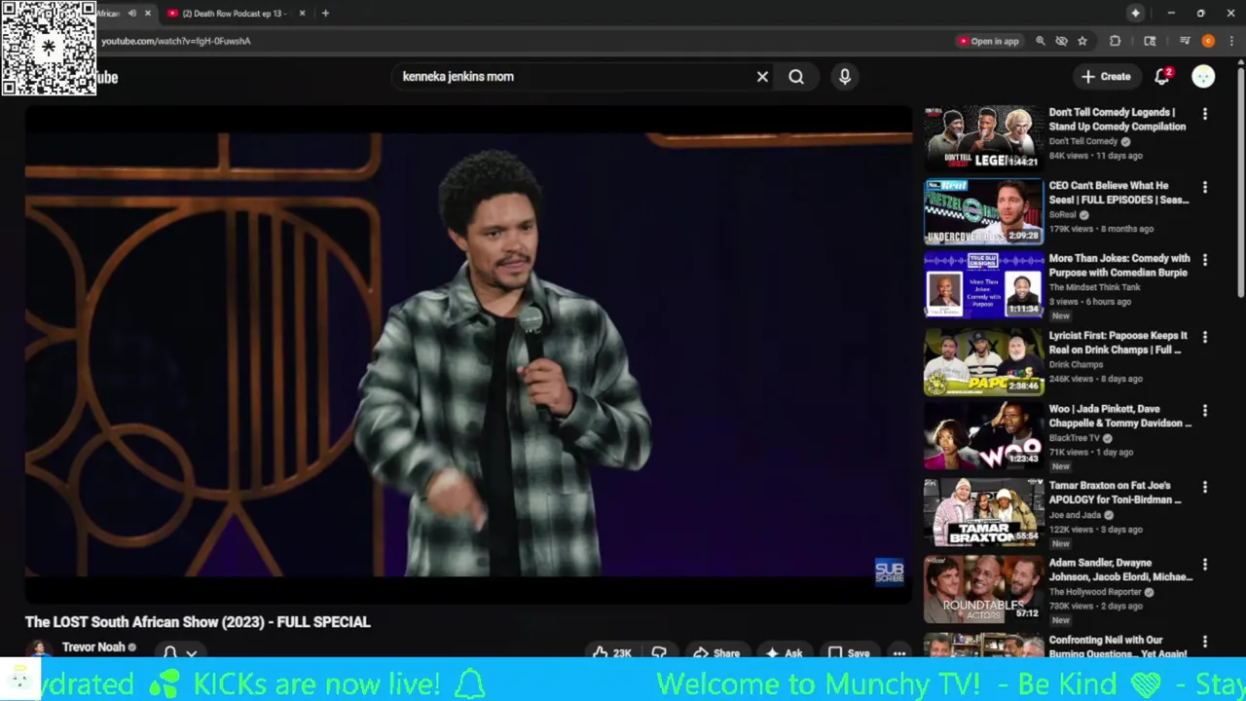Click the crossed-eye tracking protection icon
This screenshot has height=701, width=1246.
(x=1061, y=41)
